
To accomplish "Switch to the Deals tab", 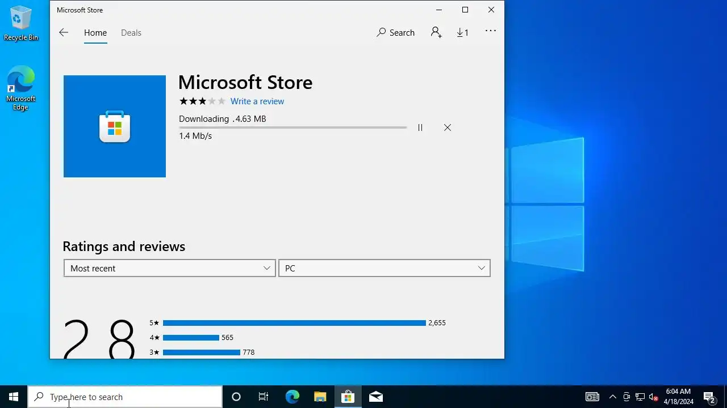I will pyautogui.click(x=131, y=33).
